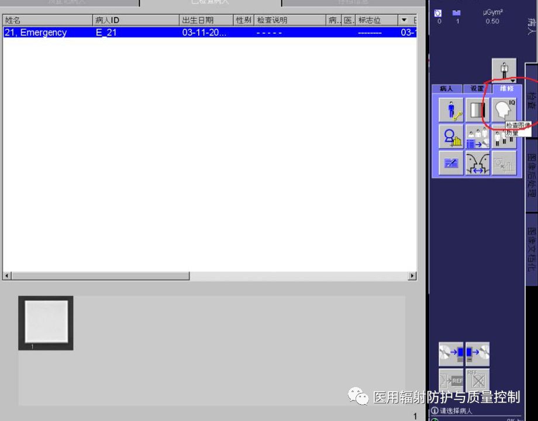This screenshot has height=421, width=538.
Task: Click the set REF reference image icon
Action: point(451,380)
